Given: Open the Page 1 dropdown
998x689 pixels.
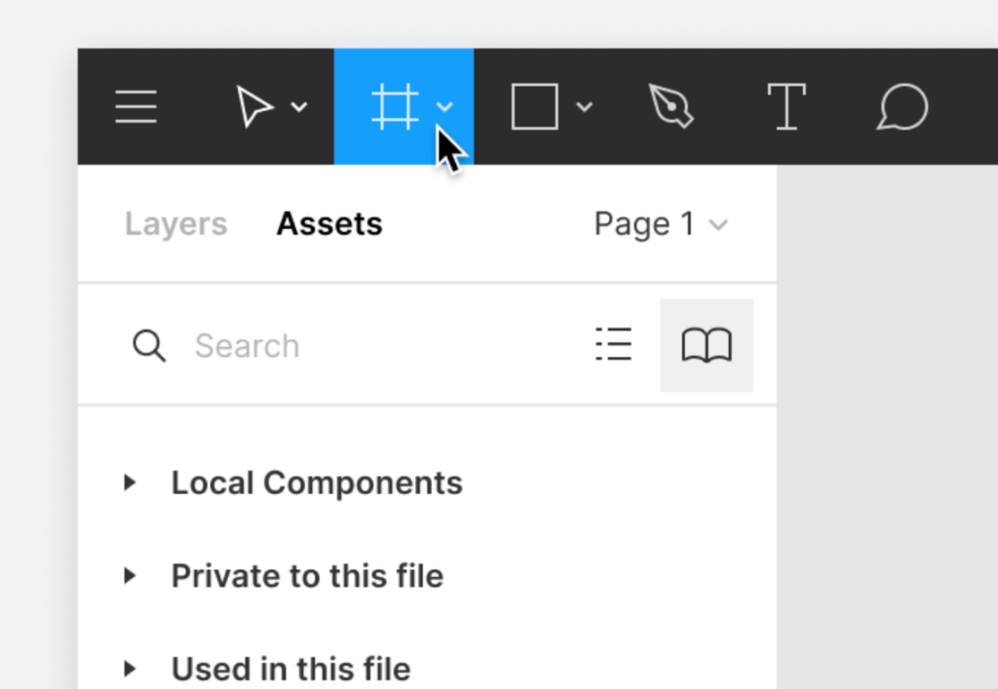Looking at the screenshot, I should click(x=661, y=224).
